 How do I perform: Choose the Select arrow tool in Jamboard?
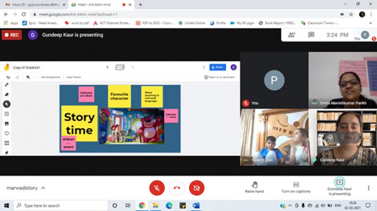coord(7,104)
